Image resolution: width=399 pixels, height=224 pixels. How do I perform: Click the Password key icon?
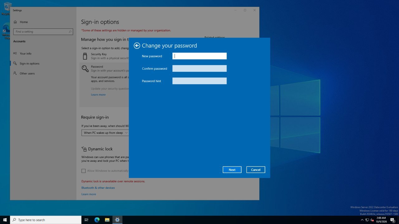(x=85, y=68)
